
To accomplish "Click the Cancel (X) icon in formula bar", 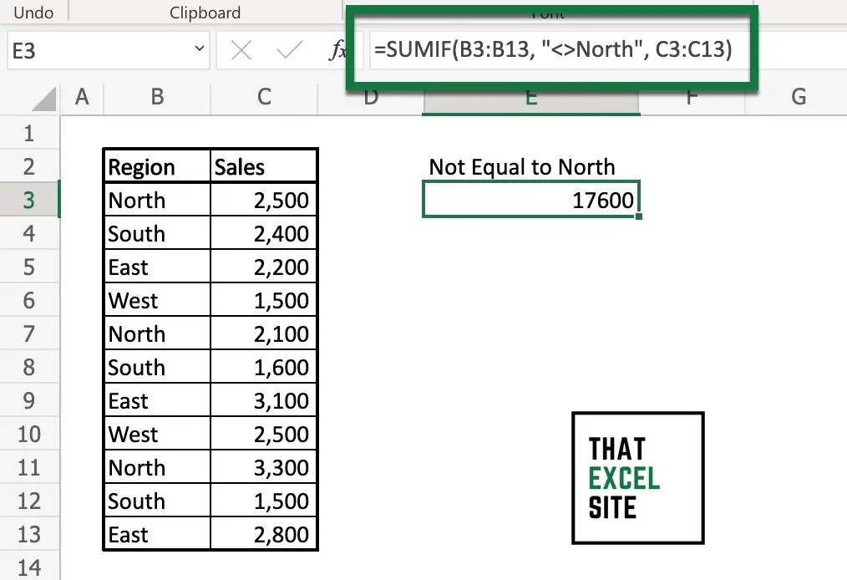I will click(241, 50).
